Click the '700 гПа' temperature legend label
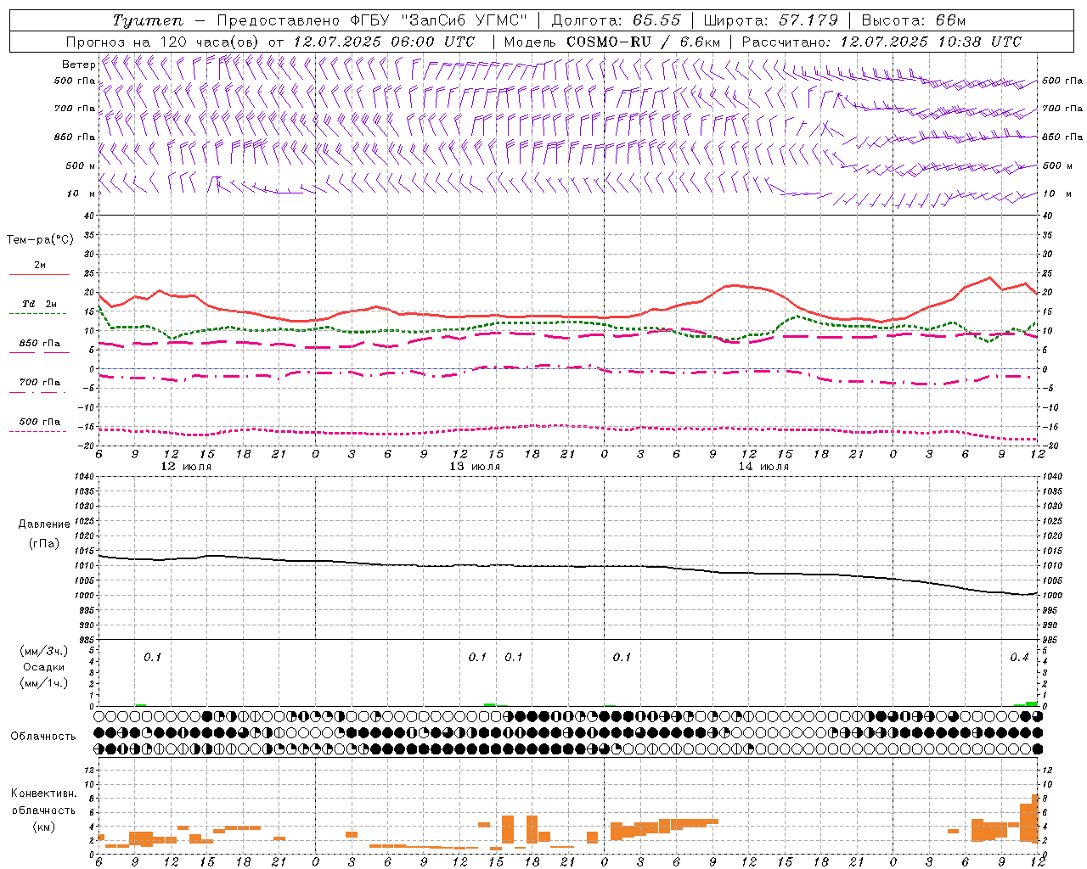 click(x=40, y=383)
